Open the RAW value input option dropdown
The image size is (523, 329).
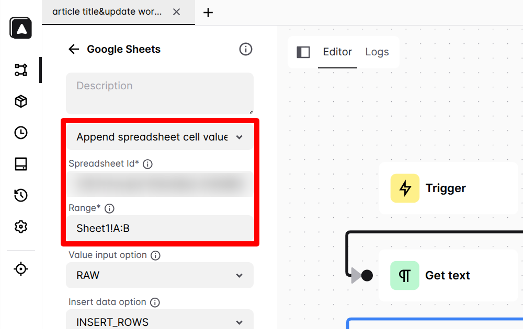tap(160, 275)
